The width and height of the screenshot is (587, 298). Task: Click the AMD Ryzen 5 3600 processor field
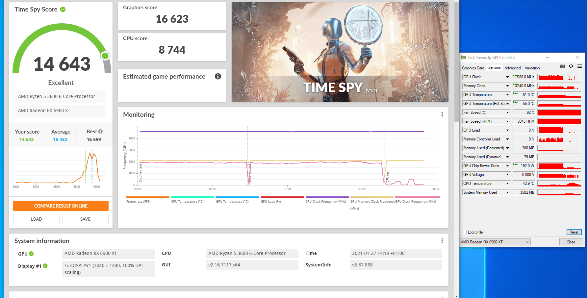coord(61,96)
